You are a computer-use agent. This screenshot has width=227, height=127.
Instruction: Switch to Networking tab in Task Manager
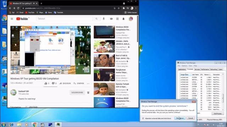tap(214, 69)
